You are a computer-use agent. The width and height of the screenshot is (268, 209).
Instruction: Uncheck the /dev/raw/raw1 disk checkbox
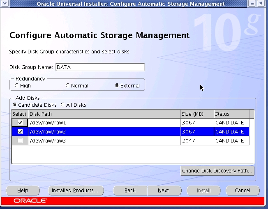20,122
